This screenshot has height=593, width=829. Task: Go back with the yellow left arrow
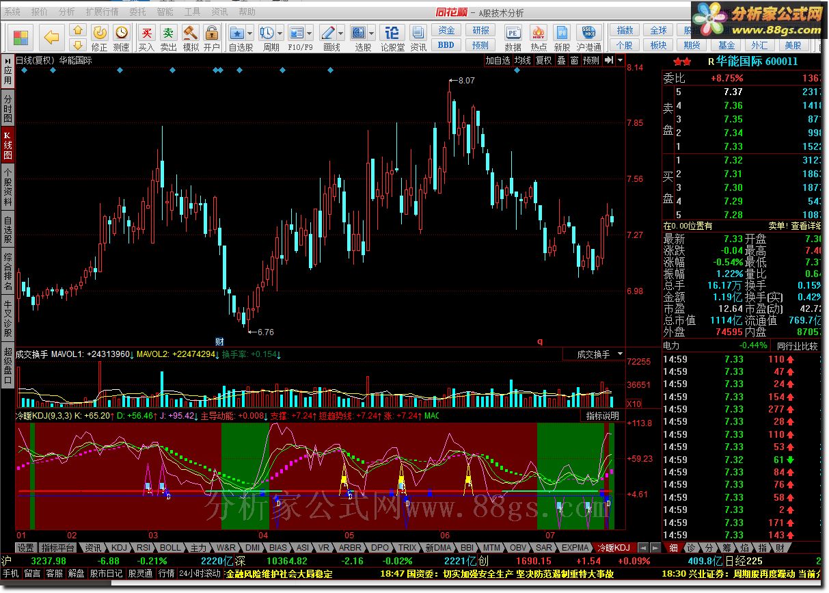(52, 37)
